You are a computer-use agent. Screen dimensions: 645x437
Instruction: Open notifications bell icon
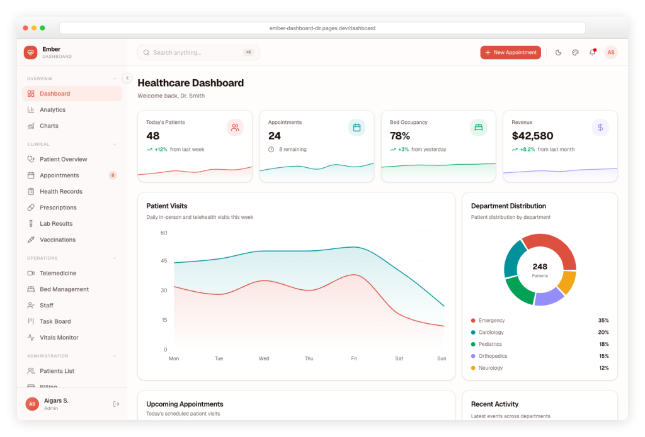pyautogui.click(x=592, y=53)
